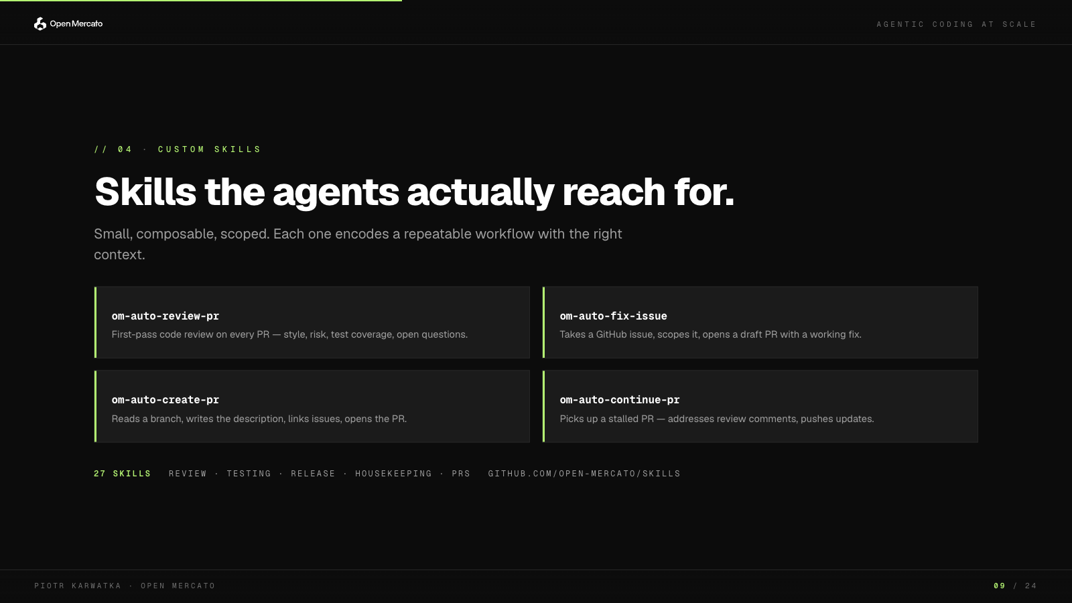The height and width of the screenshot is (603, 1072).
Task: Click the 'Picks up a stalled PR' description
Action: 717,419
